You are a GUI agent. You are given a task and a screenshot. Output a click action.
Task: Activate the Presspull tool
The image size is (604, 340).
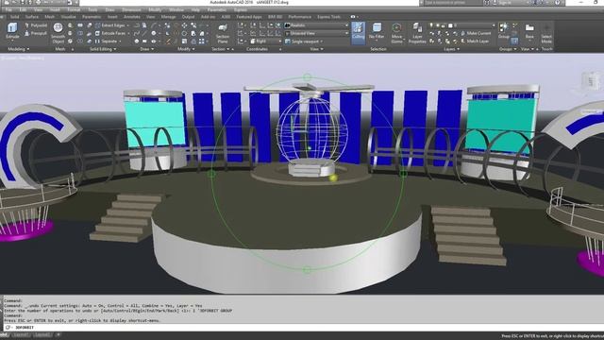36,34
